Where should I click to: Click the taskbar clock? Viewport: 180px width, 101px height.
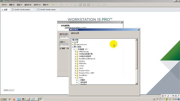(x=174, y=99)
